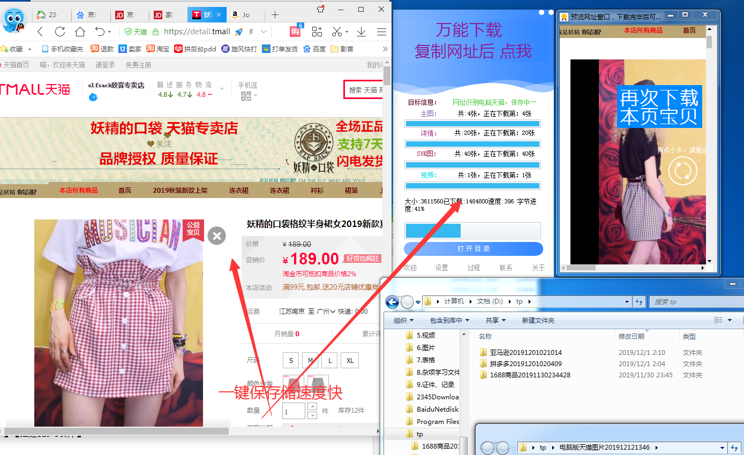
Task: Click 新建文件夹 in Explorer toolbar
Action: coord(538,320)
